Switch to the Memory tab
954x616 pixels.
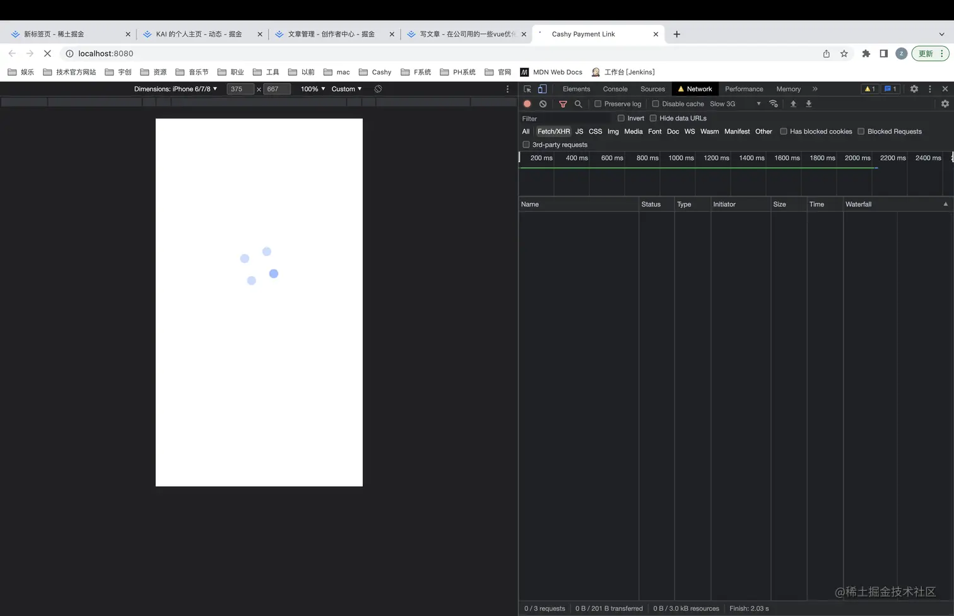[x=788, y=89]
